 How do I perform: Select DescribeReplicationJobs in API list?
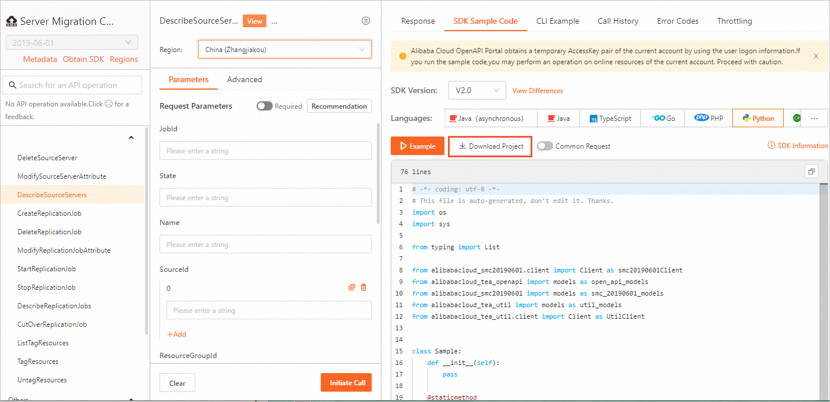(54, 306)
